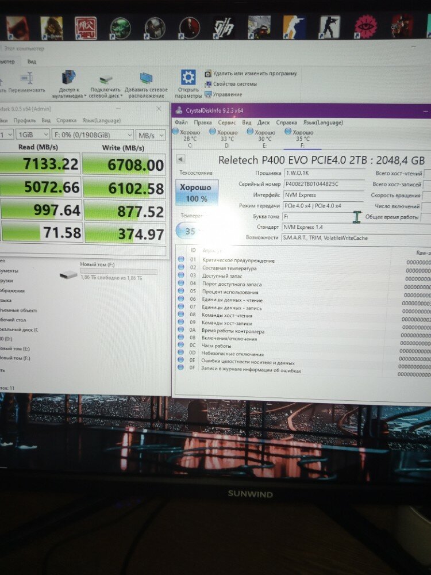Click Подключить сетевой диск icon

coord(106,79)
